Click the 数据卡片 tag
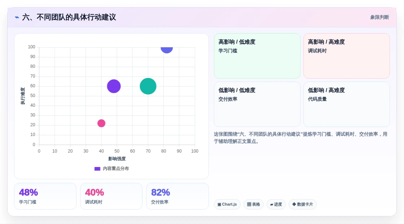The image size is (404, 224). [x=303, y=205]
